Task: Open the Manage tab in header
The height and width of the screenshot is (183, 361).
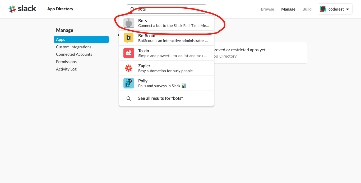Action: point(288,9)
